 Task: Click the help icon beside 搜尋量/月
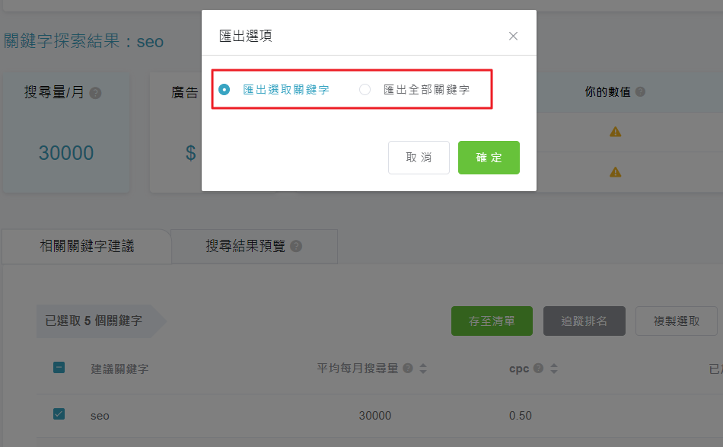click(95, 94)
